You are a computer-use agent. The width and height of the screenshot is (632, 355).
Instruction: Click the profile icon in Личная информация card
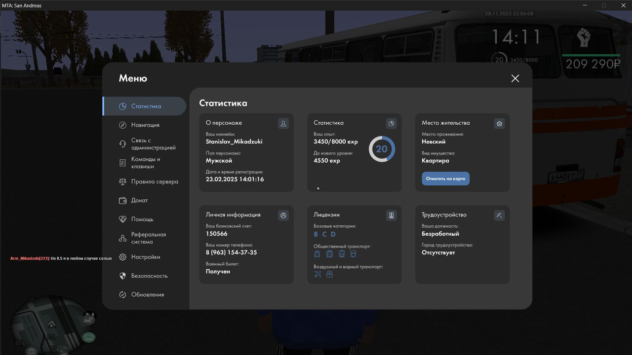[x=283, y=215]
